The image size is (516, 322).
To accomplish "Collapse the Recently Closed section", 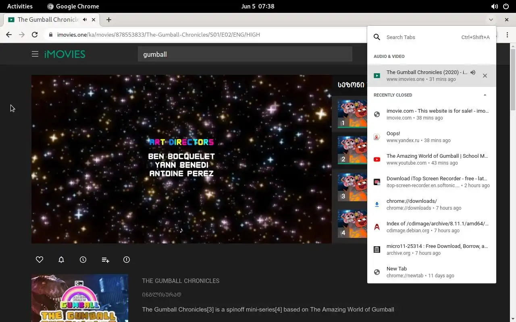I will (485, 95).
